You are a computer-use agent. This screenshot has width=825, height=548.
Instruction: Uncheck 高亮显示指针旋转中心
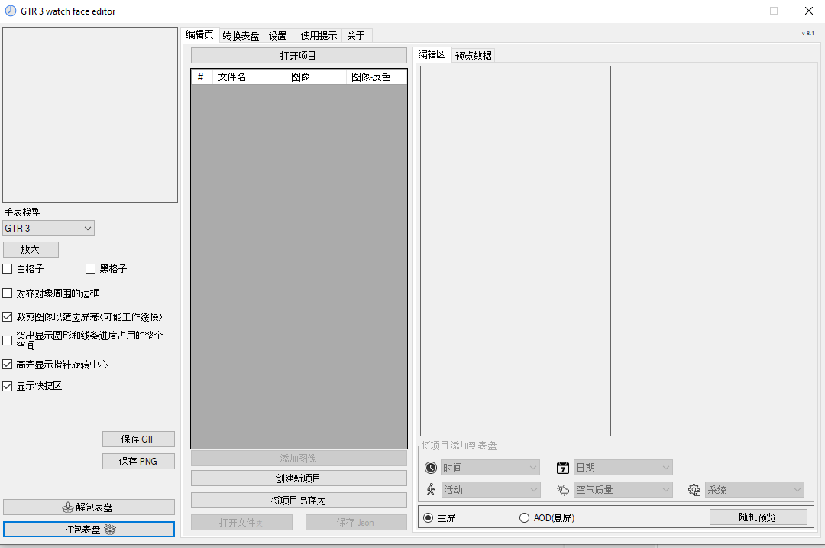pos(8,365)
